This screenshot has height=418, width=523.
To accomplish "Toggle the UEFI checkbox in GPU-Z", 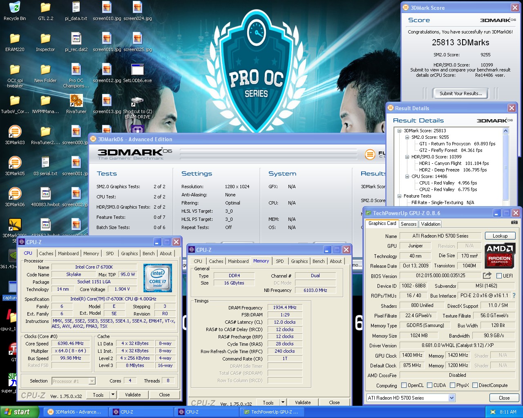I will (x=499, y=276).
